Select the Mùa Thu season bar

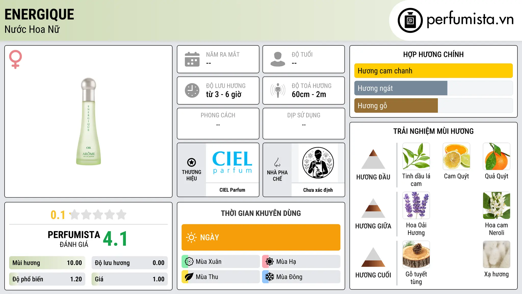221,277
